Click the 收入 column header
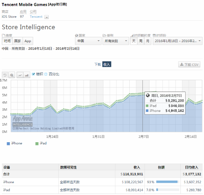The height and width of the screenshot is (195, 204). [x=137, y=167]
